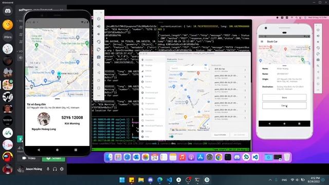Open the Book Car hamburger menu
The image size is (329, 185).
262,42
